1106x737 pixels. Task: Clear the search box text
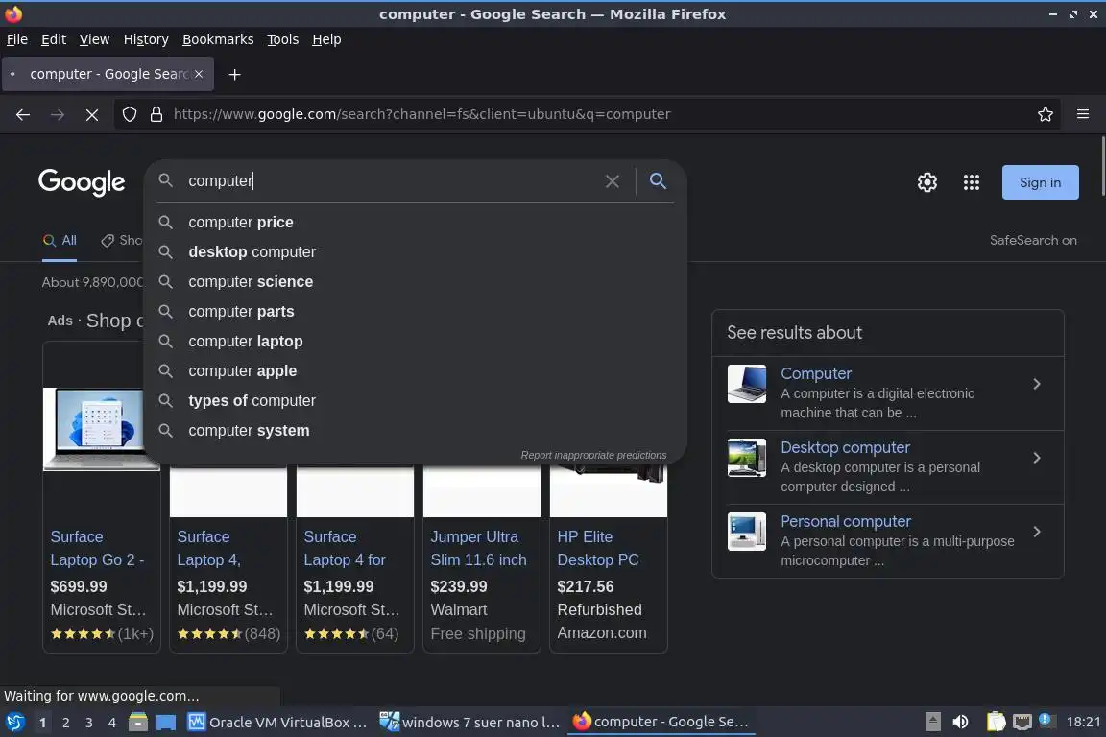tap(613, 181)
